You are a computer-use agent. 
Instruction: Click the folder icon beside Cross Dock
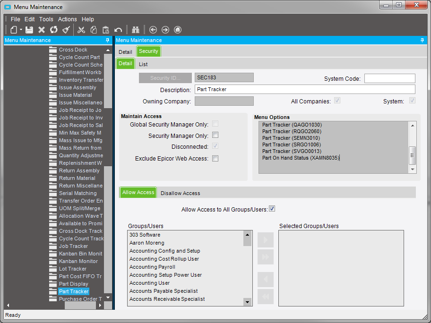click(53, 50)
